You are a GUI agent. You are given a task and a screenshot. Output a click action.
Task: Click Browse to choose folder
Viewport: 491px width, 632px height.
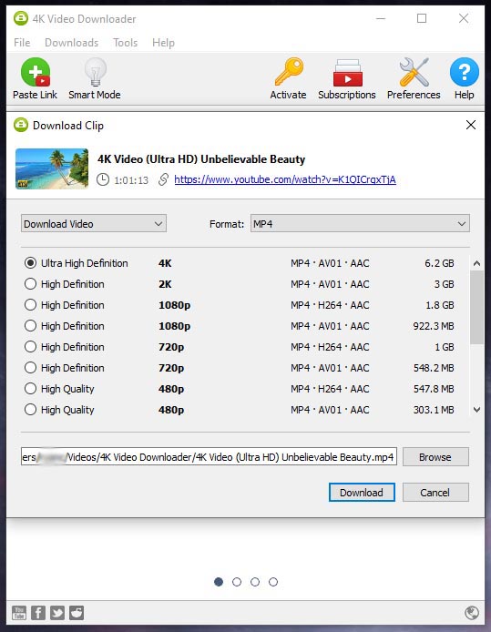point(435,457)
